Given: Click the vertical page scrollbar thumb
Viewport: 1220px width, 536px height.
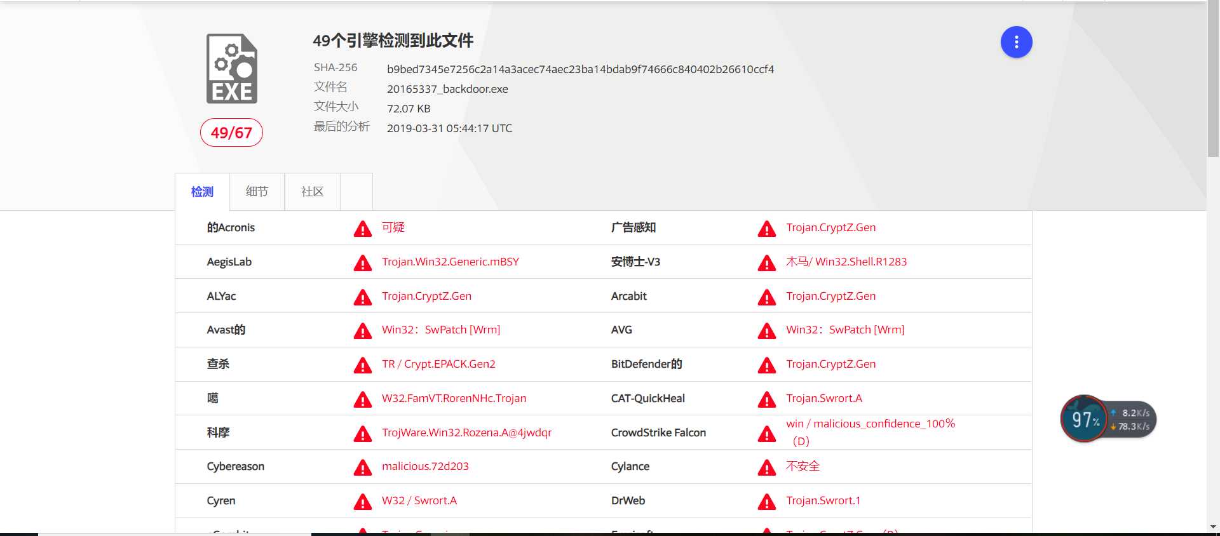Looking at the screenshot, I should pyautogui.click(x=1213, y=79).
